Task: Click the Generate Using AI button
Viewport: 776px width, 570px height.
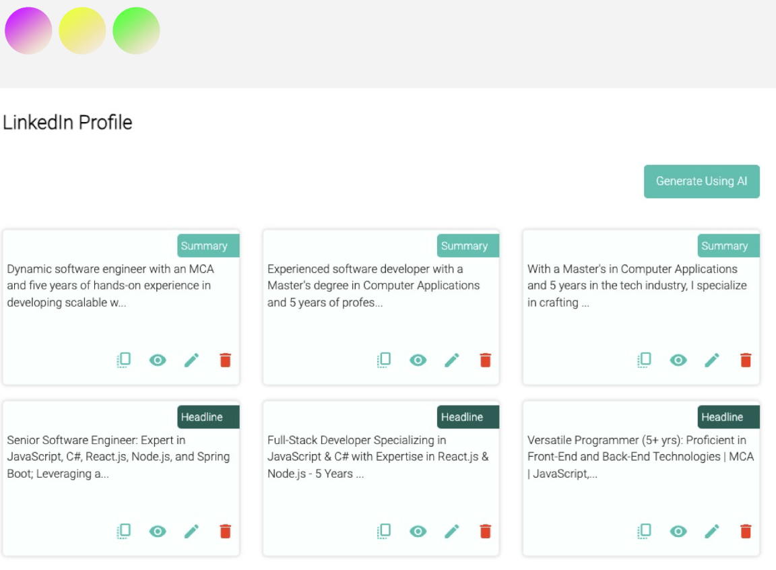Action: coord(701,181)
